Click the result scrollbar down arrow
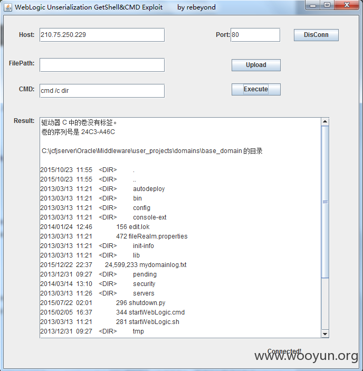Image resolution: width=363 pixels, height=371 pixels. pyautogui.click(x=325, y=334)
